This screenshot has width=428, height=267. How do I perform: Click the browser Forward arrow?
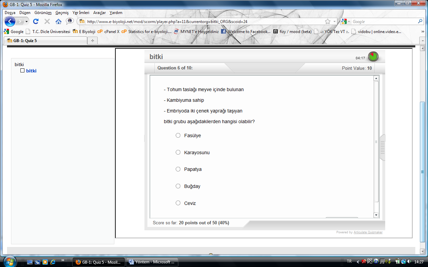pos(20,21)
